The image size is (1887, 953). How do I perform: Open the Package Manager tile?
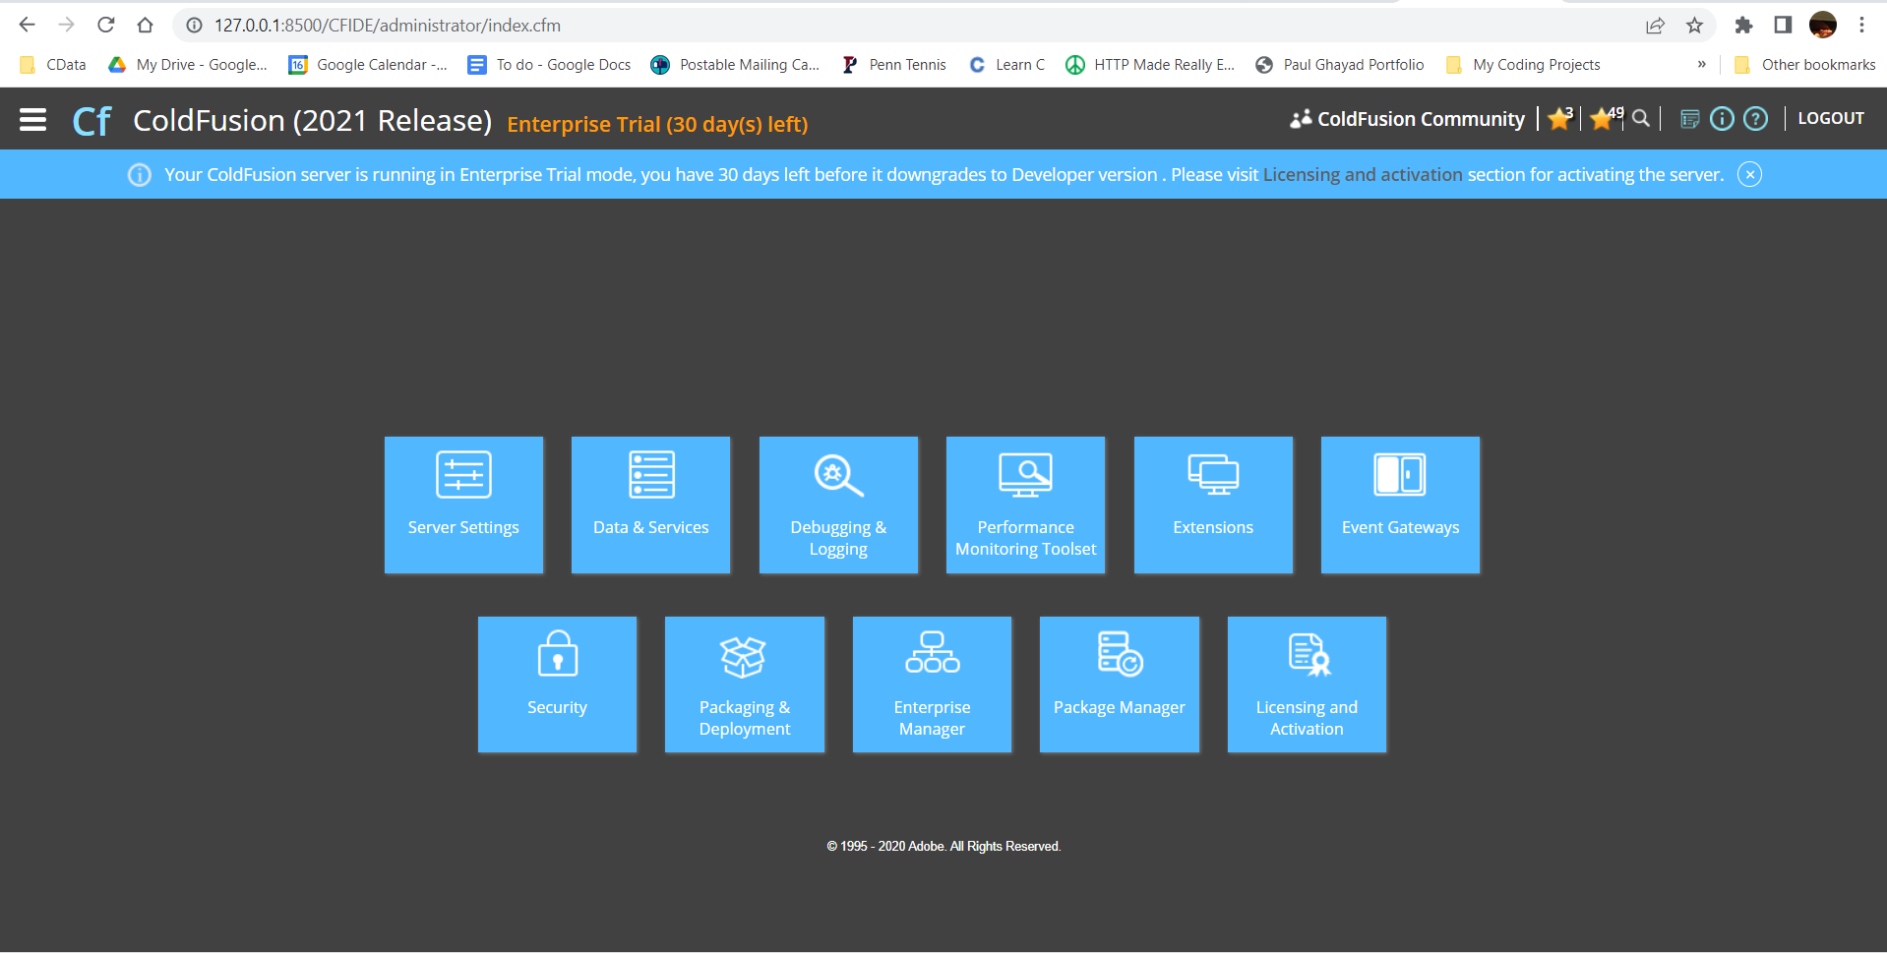point(1120,685)
